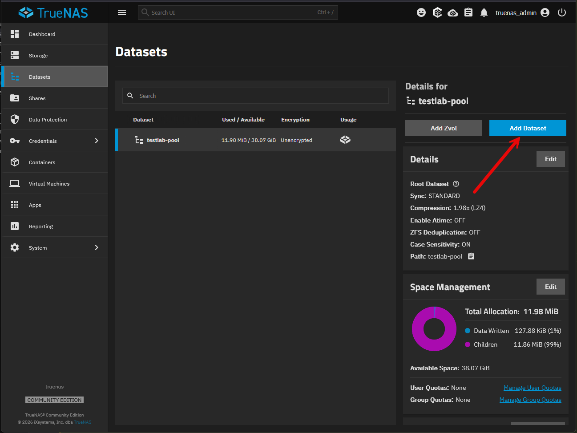Click the TrueNAS logo

coord(53,12)
